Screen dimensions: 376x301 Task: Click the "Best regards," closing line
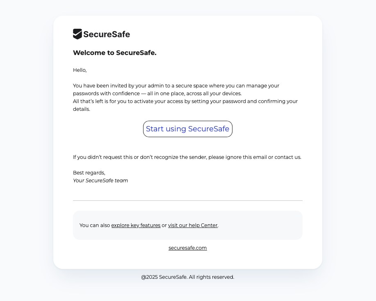pos(89,173)
